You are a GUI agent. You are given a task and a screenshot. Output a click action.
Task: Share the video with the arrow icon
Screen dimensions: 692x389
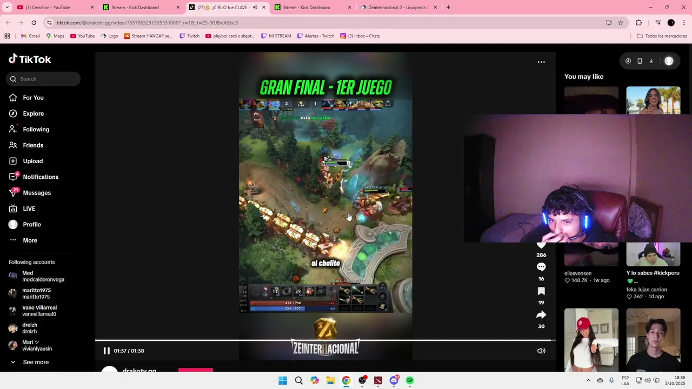click(541, 314)
